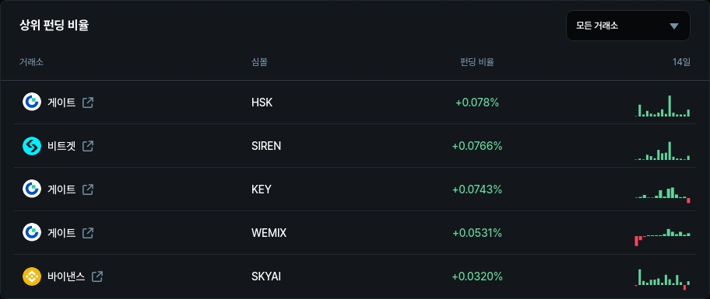Click the Binance exchange logo
Viewport: 710px width, 299px height.
point(32,276)
